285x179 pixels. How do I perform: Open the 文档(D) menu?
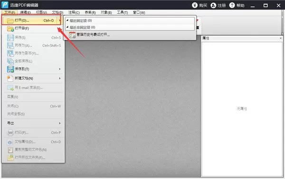coord(57,12)
